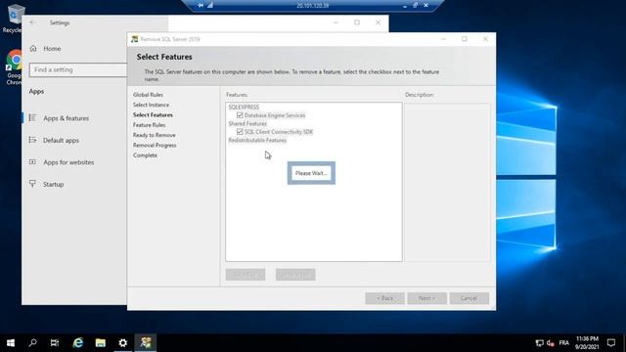Open the Windows Start menu
The width and height of the screenshot is (626, 352).
coord(11,343)
